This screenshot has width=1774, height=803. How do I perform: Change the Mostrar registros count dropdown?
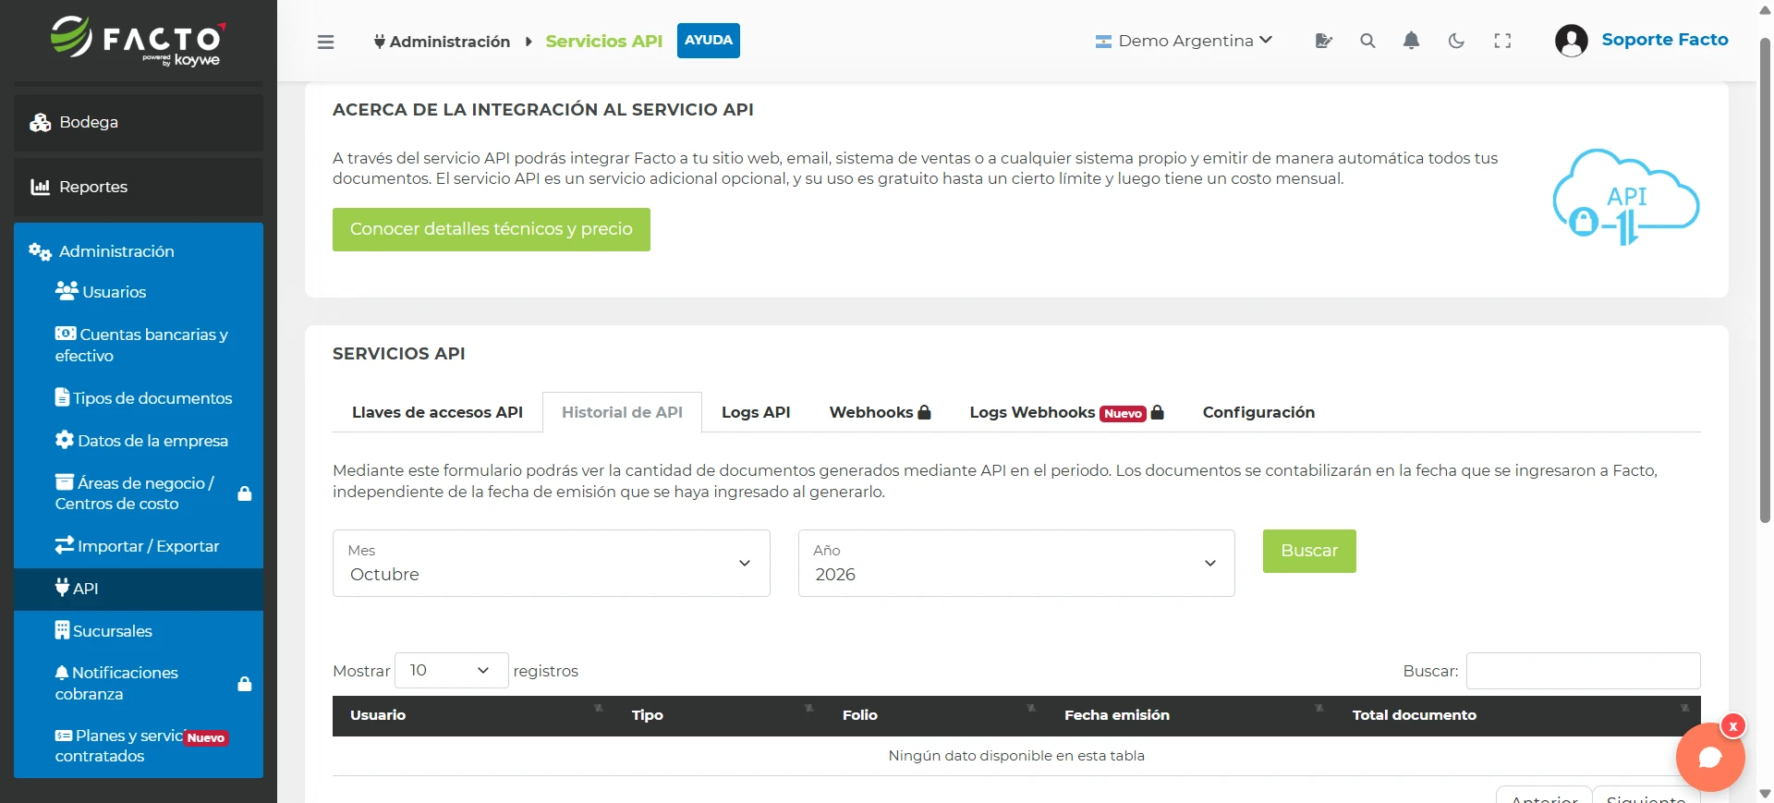(x=451, y=671)
